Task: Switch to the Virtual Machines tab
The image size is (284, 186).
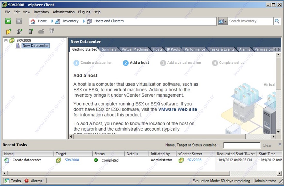Action: point(135,49)
